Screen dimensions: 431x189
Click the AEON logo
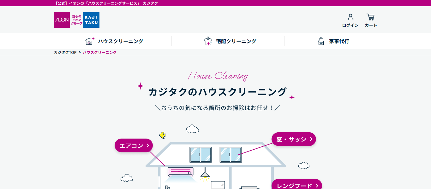coord(62,20)
